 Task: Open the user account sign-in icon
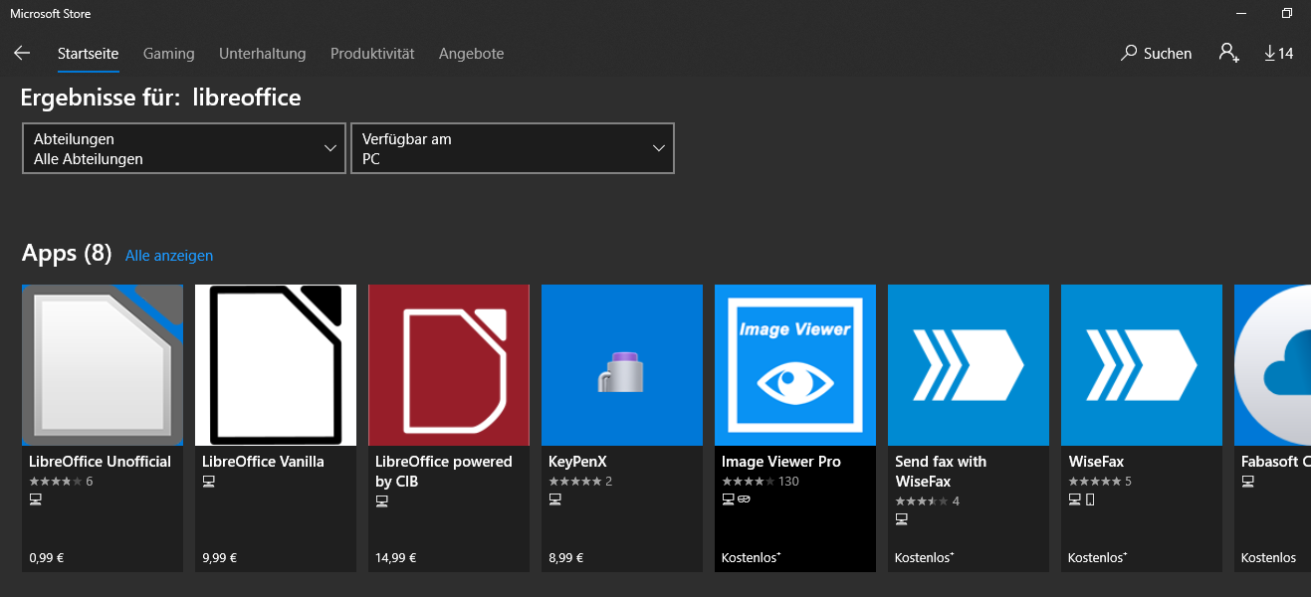click(x=1228, y=53)
